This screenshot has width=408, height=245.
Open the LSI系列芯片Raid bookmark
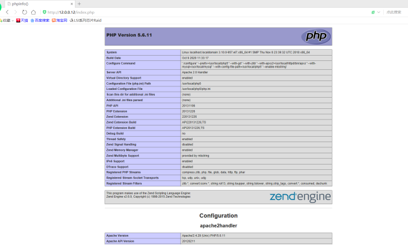86,20
